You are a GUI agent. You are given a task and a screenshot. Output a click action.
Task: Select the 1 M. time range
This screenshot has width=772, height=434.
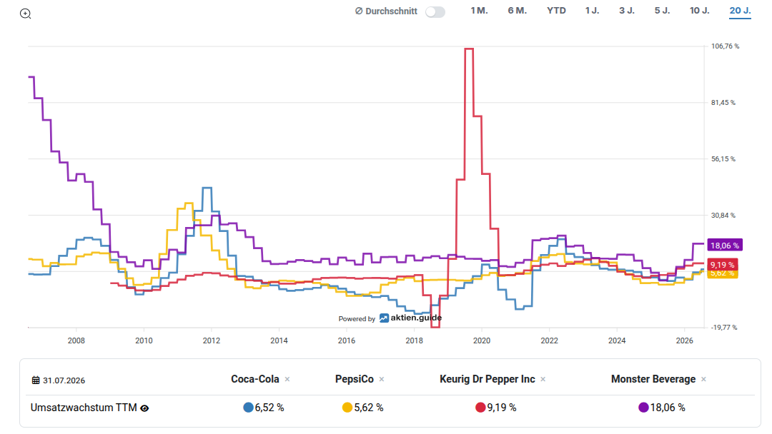click(x=479, y=11)
